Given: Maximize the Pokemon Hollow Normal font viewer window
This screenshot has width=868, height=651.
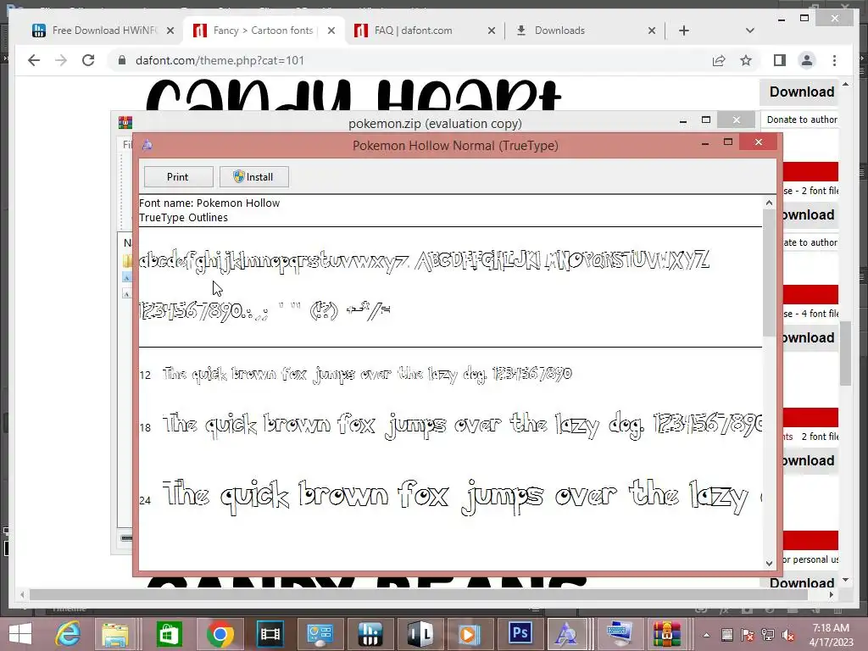Looking at the screenshot, I should (728, 142).
